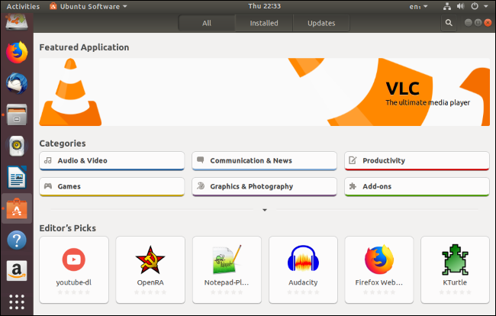Expand the categories list arrow
The width and height of the screenshot is (496, 316).
264,210
